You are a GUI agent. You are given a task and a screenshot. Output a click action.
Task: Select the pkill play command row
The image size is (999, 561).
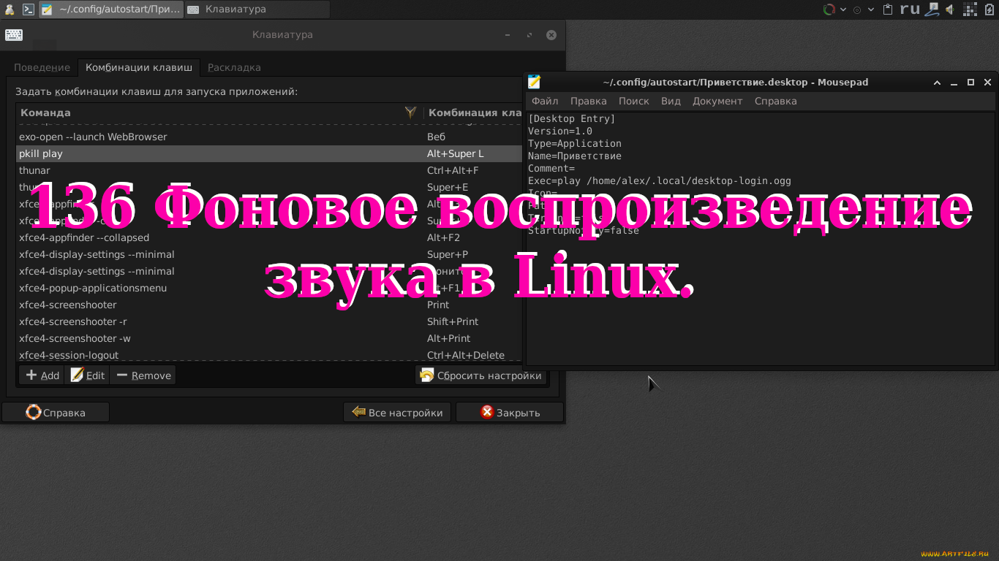(x=269, y=153)
